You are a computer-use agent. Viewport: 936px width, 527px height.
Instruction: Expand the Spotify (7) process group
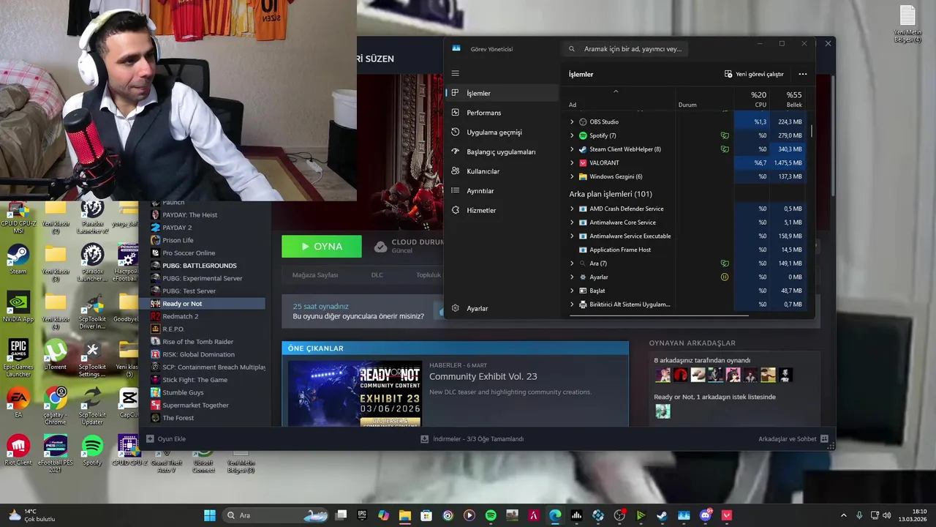coord(572,135)
